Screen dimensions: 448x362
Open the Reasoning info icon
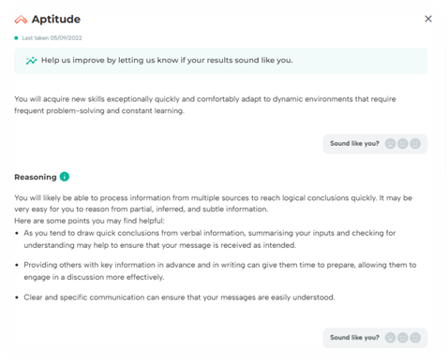tap(65, 177)
